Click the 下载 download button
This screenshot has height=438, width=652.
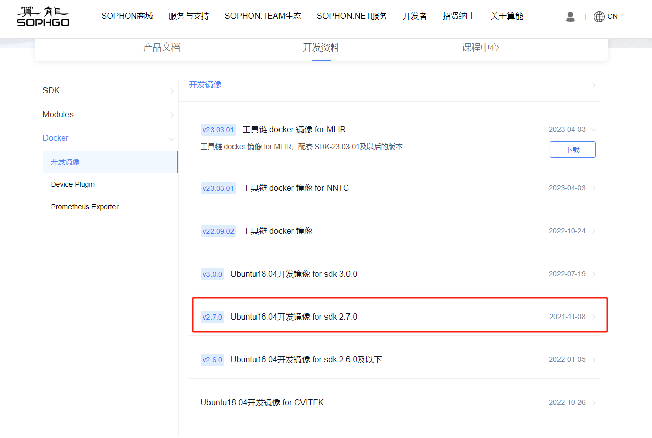(x=572, y=149)
